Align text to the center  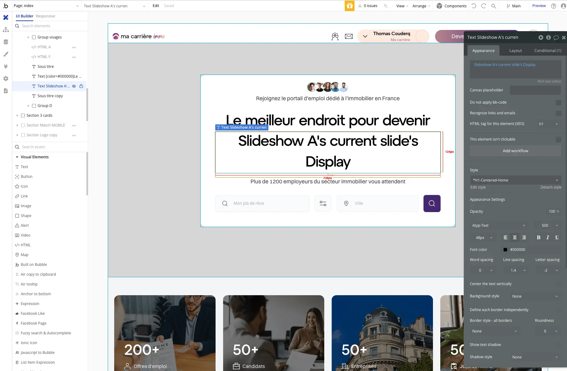(515, 237)
